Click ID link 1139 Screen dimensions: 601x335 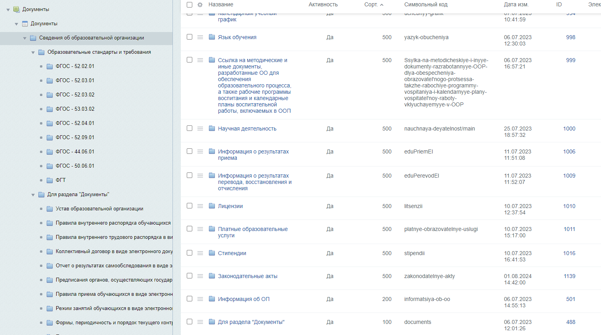[x=569, y=276]
